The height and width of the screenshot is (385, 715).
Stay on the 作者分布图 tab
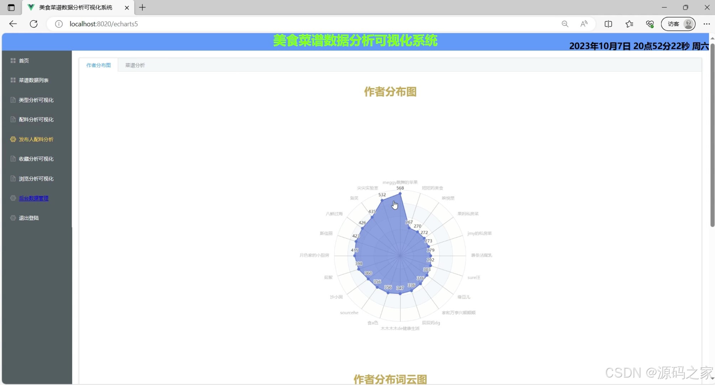(98, 65)
